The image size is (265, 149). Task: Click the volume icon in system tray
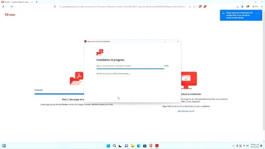pos(248,146)
